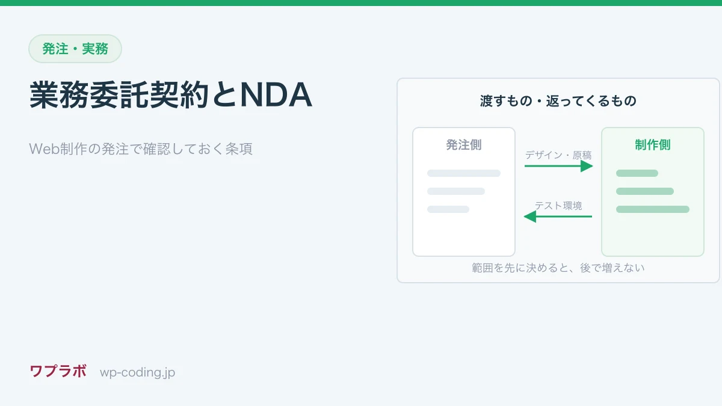Click the 制作側 card heading text
The height and width of the screenshot is (406, 722).
(653, 145)
